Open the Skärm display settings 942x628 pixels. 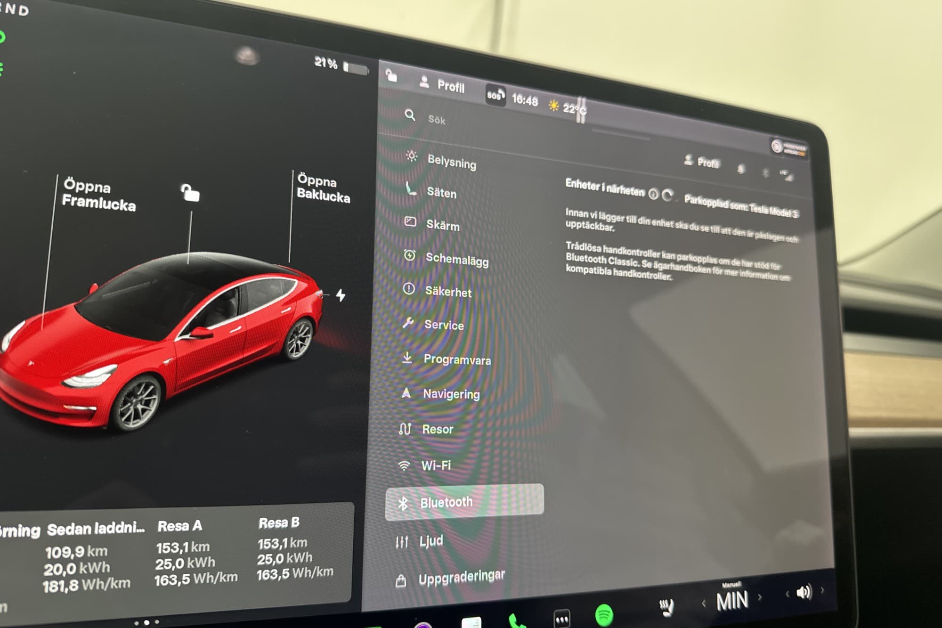click(x=432, y=224)
